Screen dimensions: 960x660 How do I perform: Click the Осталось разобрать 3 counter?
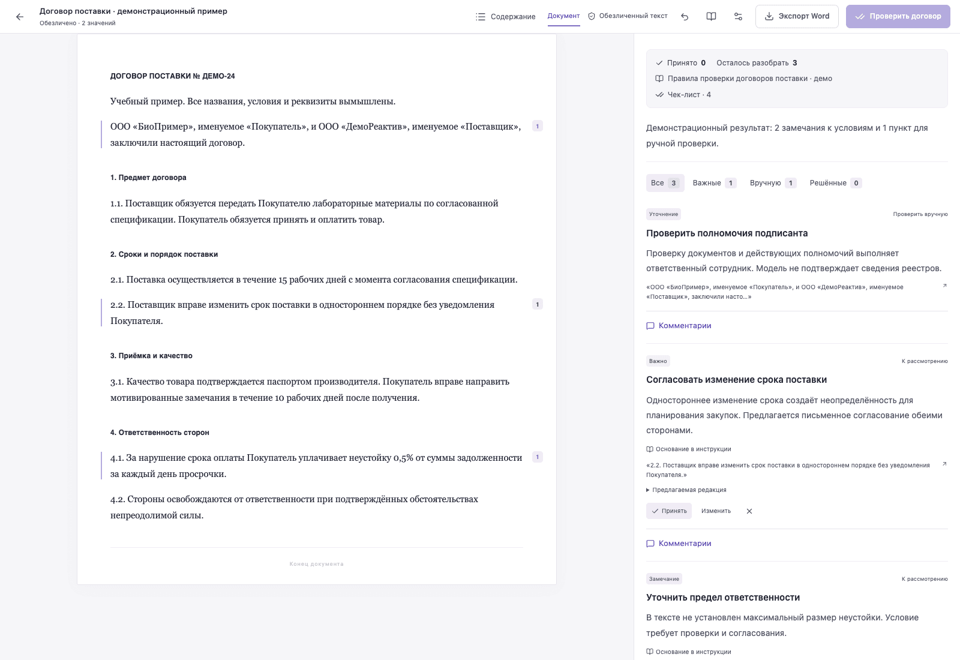tap(757, 63)
